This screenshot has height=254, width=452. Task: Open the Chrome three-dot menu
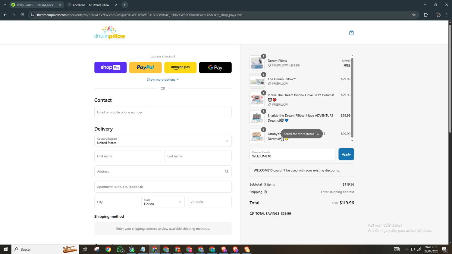447,15
